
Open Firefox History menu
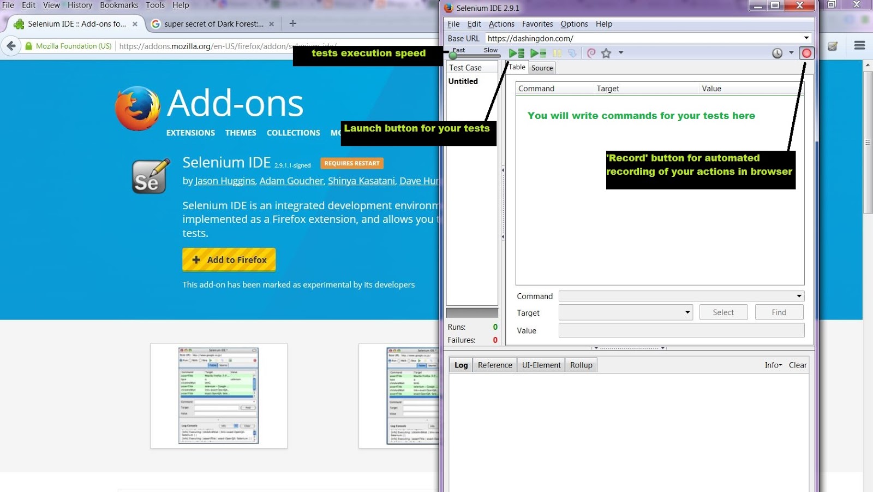80,5
